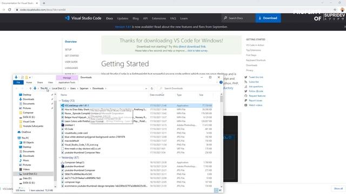Open Keyboard Shortcuts in Getting Started list
The image size is (346, 194).
[x=256, y=60]
